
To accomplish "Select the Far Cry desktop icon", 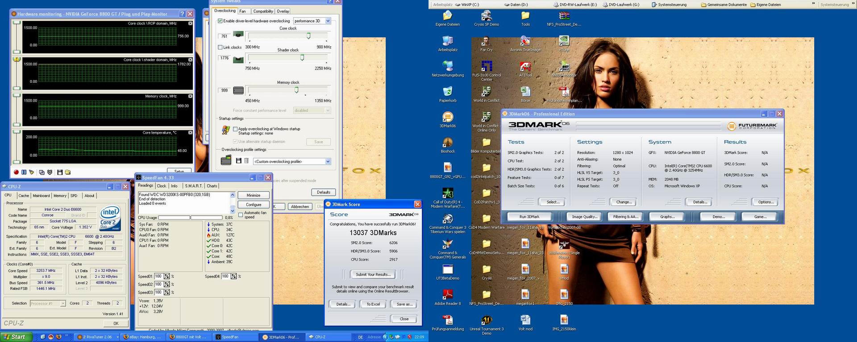I will 487,44.
